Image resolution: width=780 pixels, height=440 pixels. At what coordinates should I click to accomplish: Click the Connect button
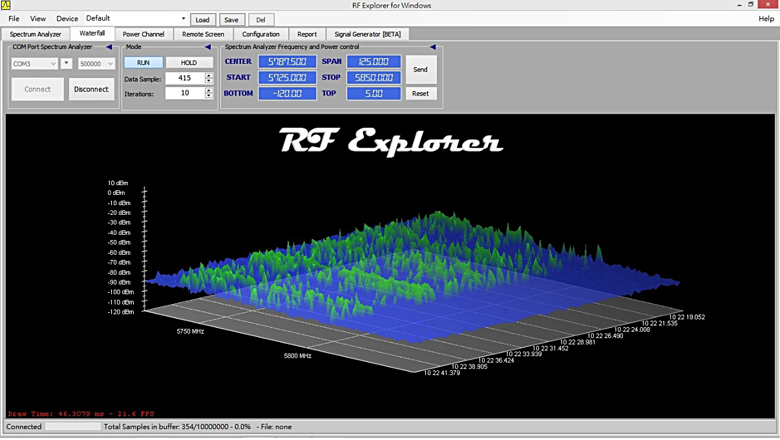pyautogui.click(x=37, y=90)
